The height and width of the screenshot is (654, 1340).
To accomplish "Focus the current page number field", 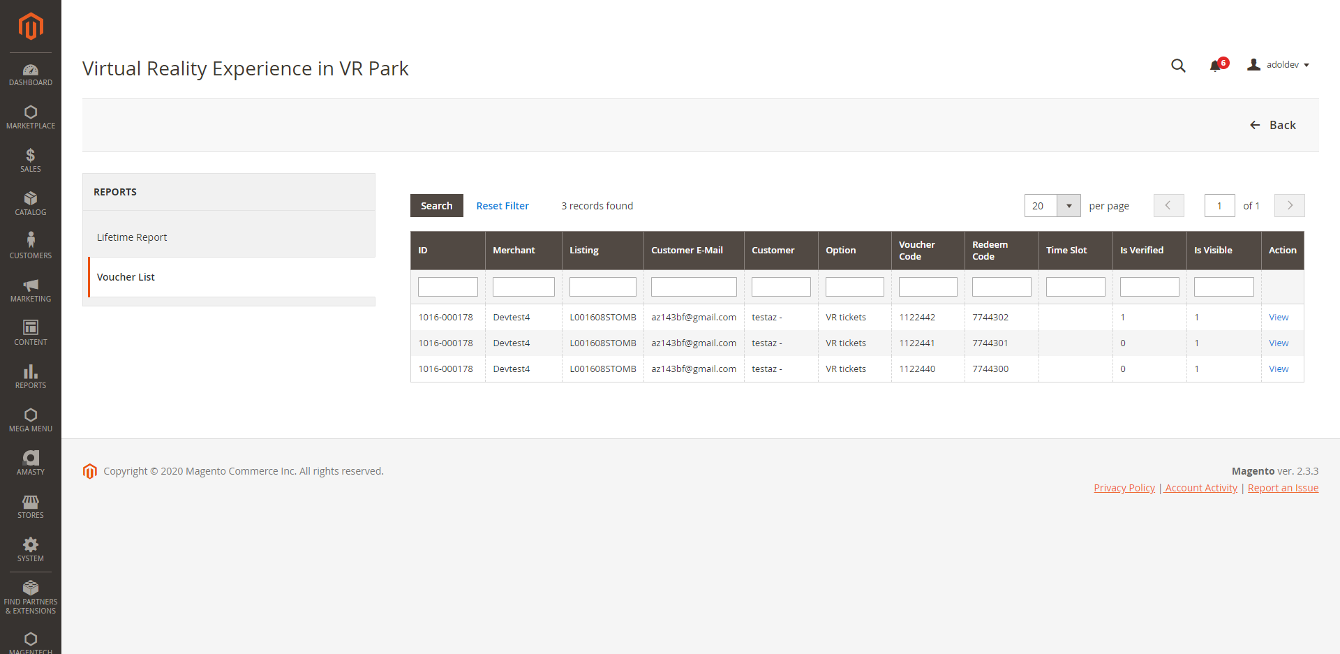I will [x=1220, y=206].
